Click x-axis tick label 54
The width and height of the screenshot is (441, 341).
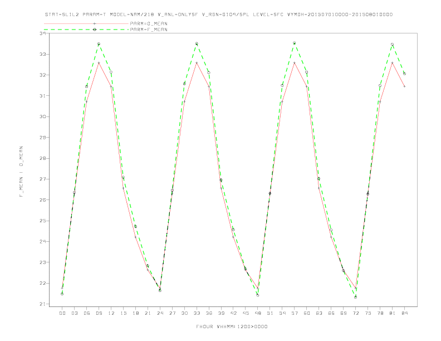(x=282, y=313)
